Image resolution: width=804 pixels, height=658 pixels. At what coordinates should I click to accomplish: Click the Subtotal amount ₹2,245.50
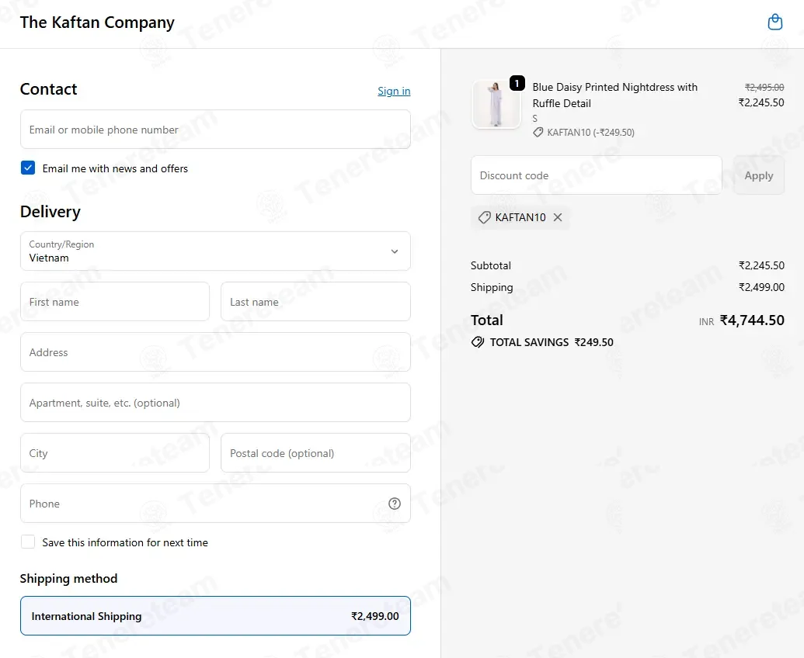(761, 265)
